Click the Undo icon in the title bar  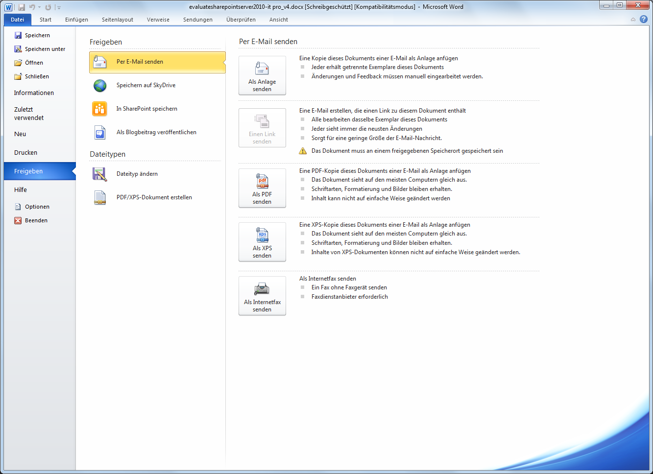coord(32,7)
